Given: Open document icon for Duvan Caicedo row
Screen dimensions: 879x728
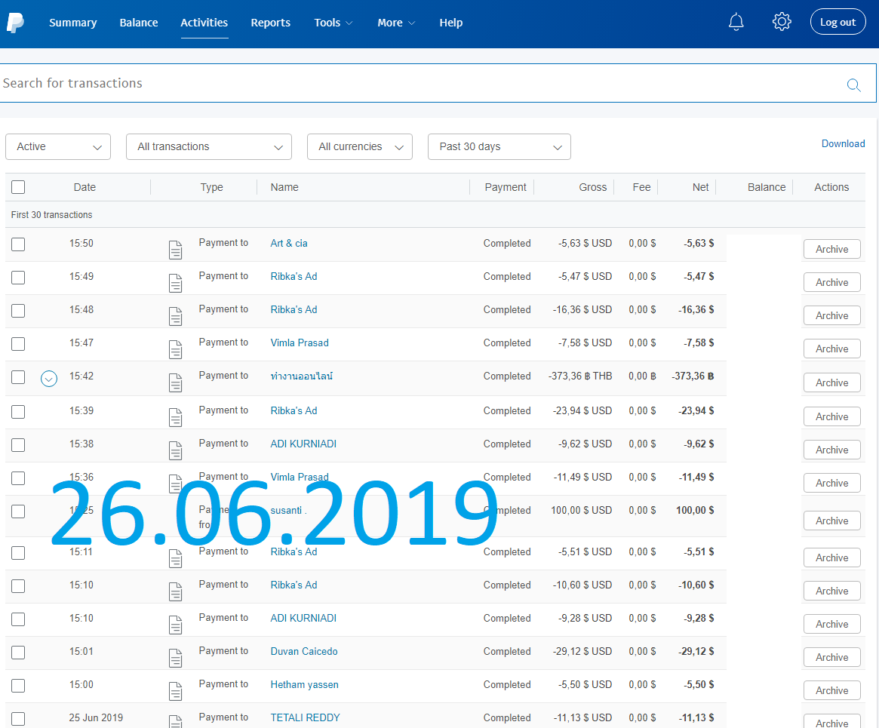Looking at the screenshot, I should tap(176, 657).
